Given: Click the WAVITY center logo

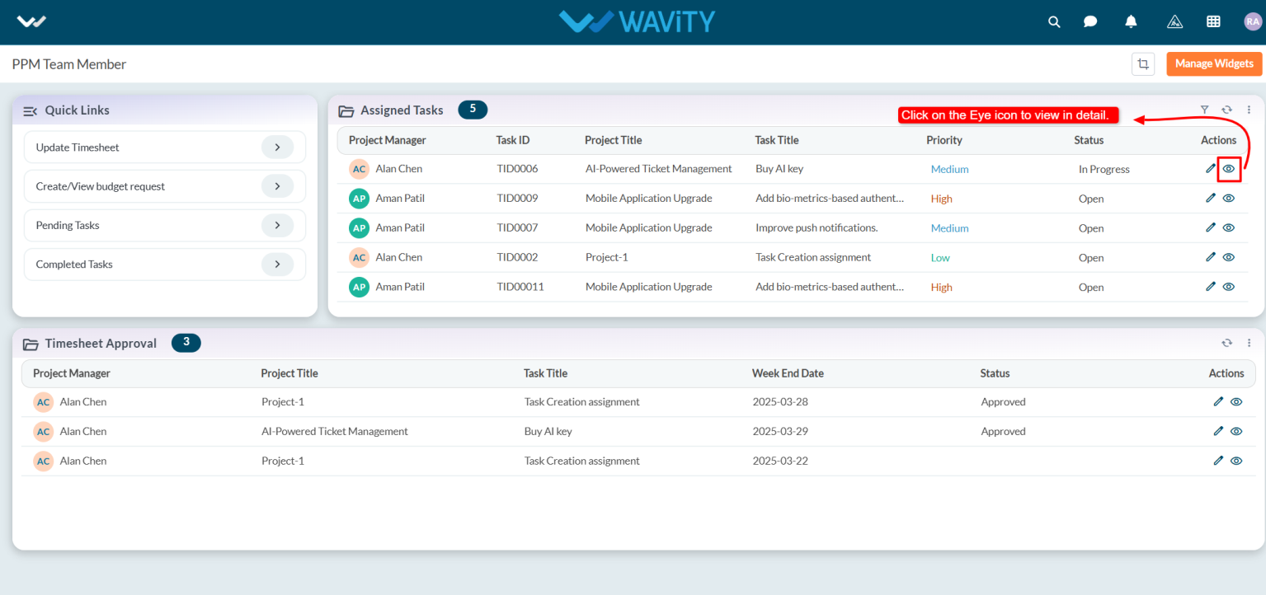Looking at the screenshot, I should coord(637,21).
